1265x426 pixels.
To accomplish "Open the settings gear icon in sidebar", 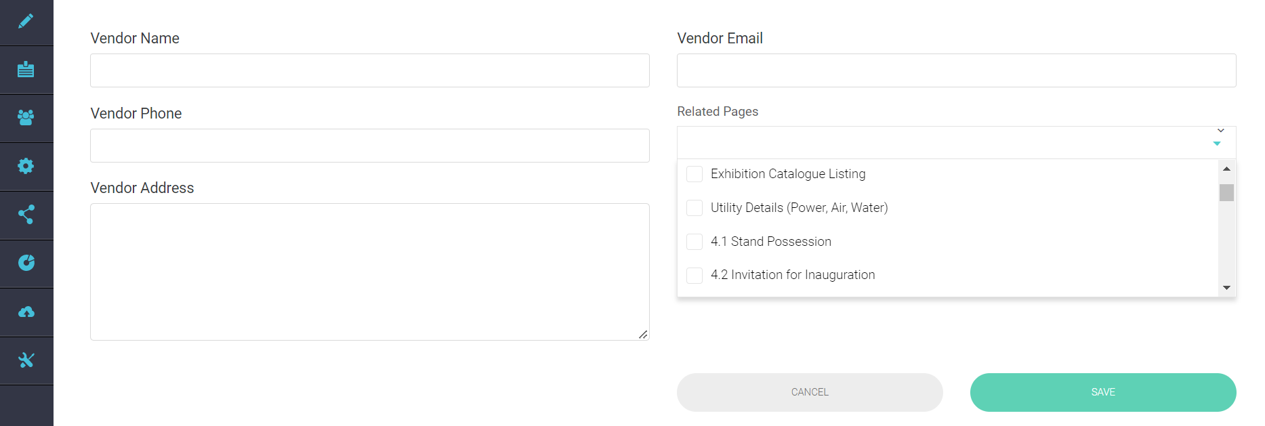I will point(26,166).
